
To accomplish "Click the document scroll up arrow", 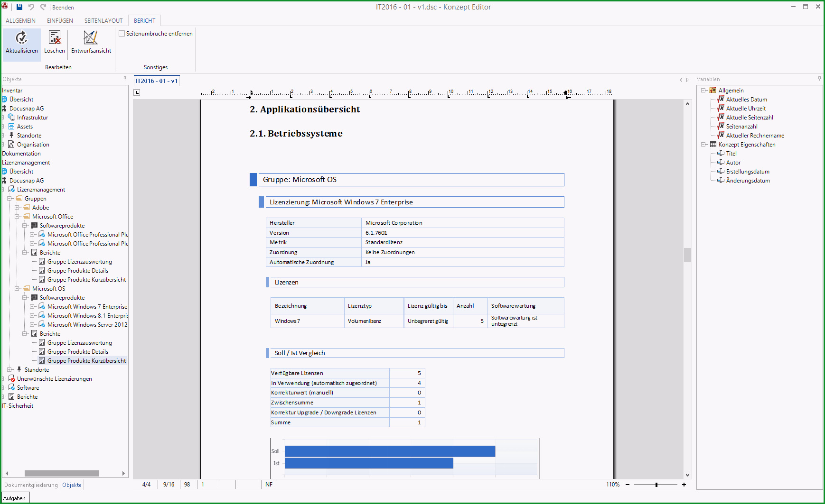I will (x=687, y=103).
